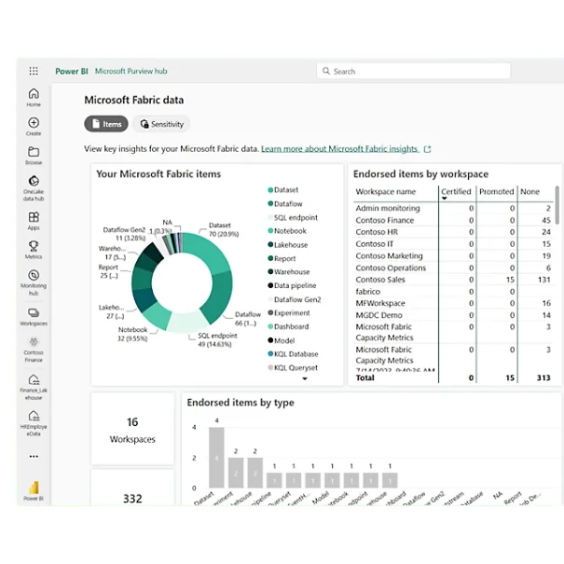Viewport: 564px width, 564px height.
Task: Select Warehouse in the legend
Action: [288, 271]
